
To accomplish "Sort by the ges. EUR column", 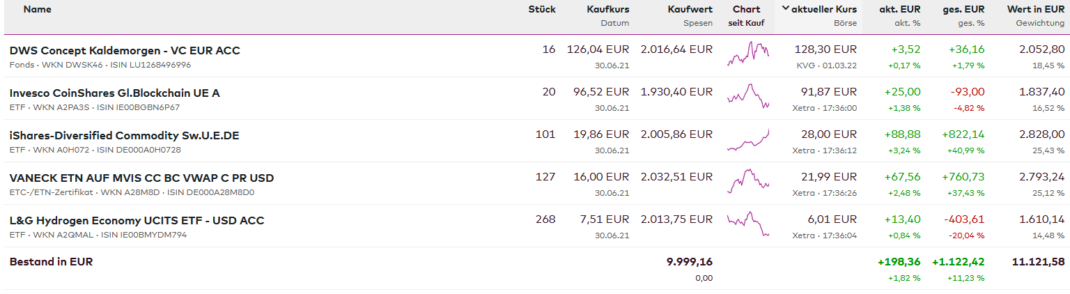I will coord(964,10).
